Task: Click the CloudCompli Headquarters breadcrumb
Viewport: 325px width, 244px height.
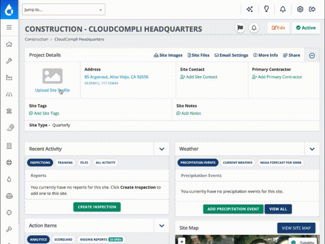Action: pyautogui.click(x=79, y=39)
